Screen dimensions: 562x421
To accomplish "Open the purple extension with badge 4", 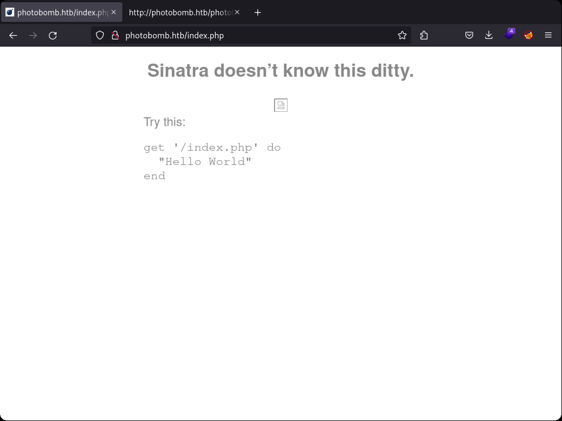I will 509,35.
